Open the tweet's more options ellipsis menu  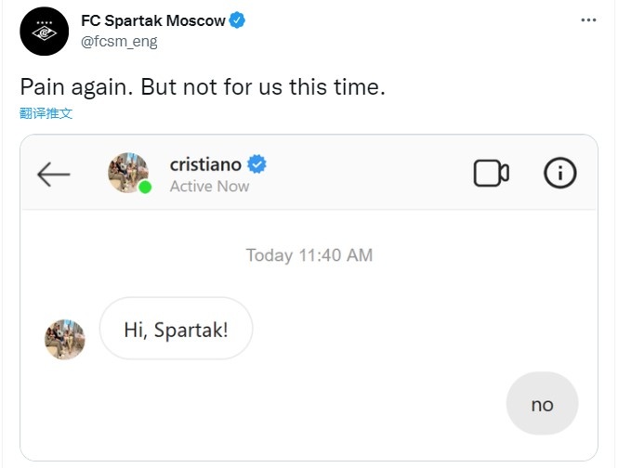coord(588,20)
